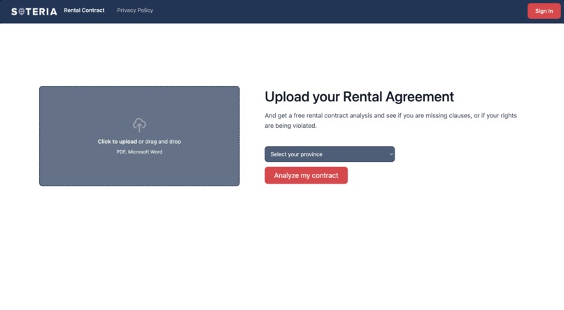Click the 'Upload your Rental Agreement' heading
This screenshot has height=310, width=564.
click(x=360, y=97)
